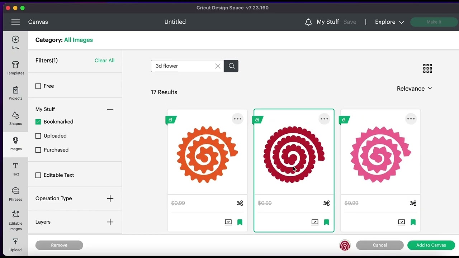
Task: Check the Purchased filter
Action: (x=38, y=150)
